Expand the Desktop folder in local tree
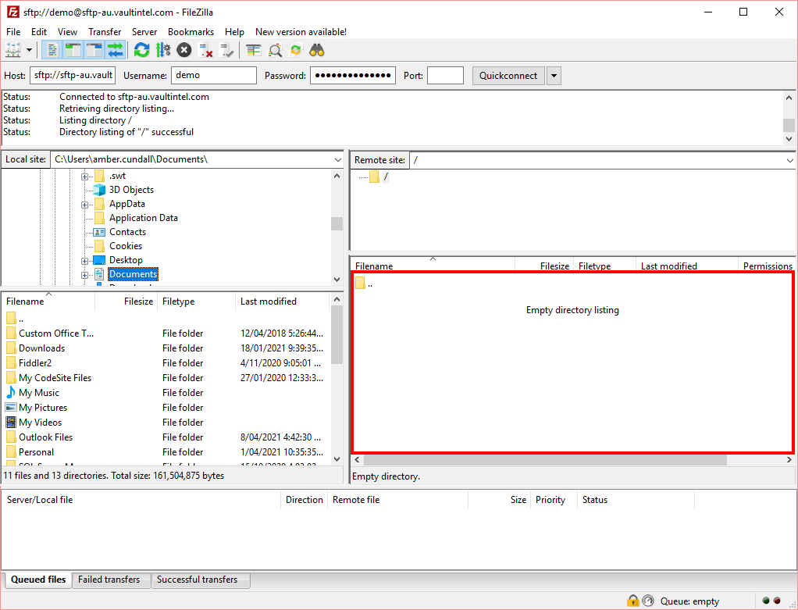Image resolution: width=798 pixels, height=610 pixels. pyautogui.click(x=84, y=261)
